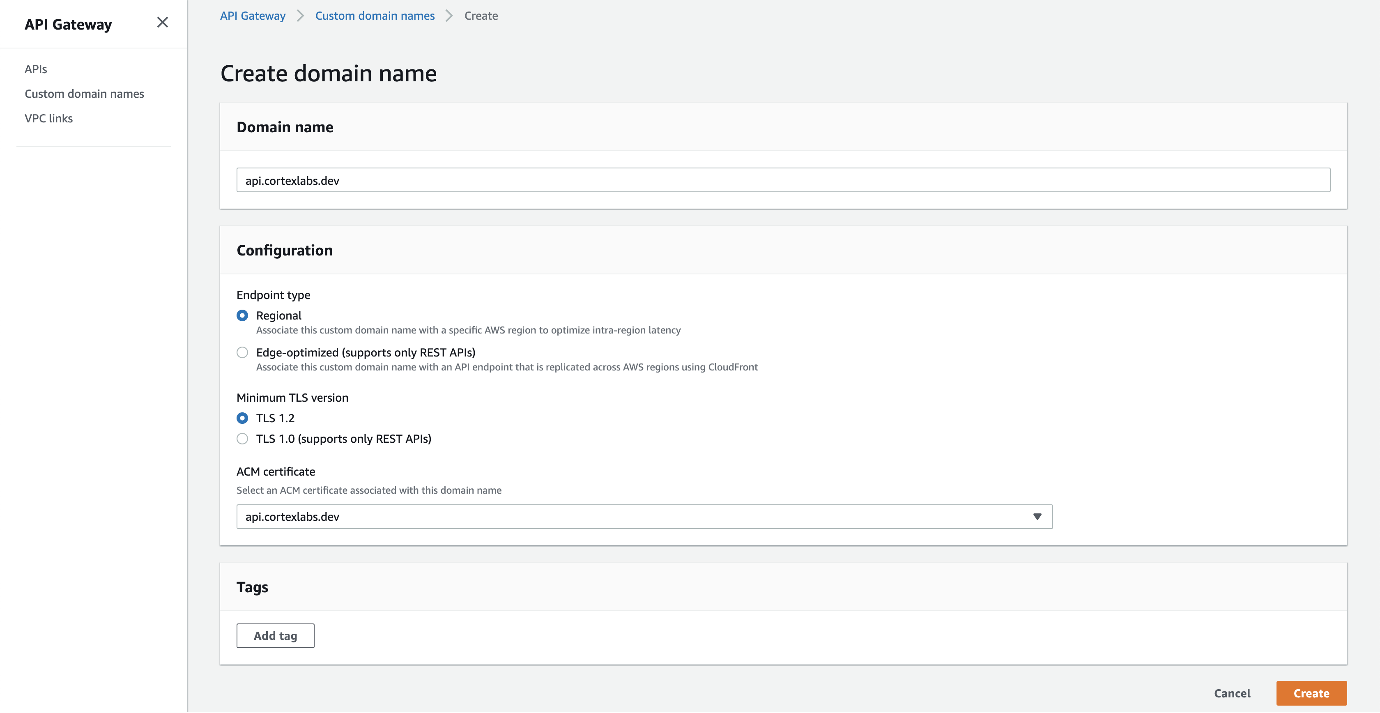Cancel domain name creation

1232,693
